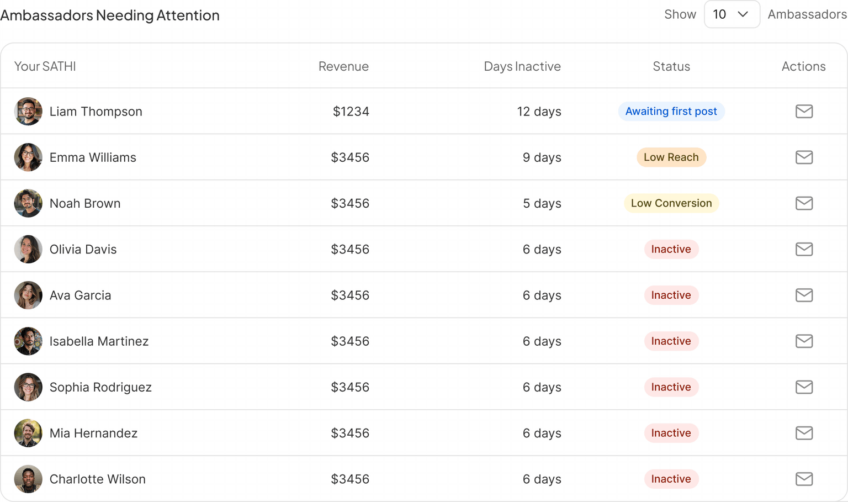Click the Ambassadors Needing Attention heading
This screenshot has width=848, height=502.
(110, 15)
